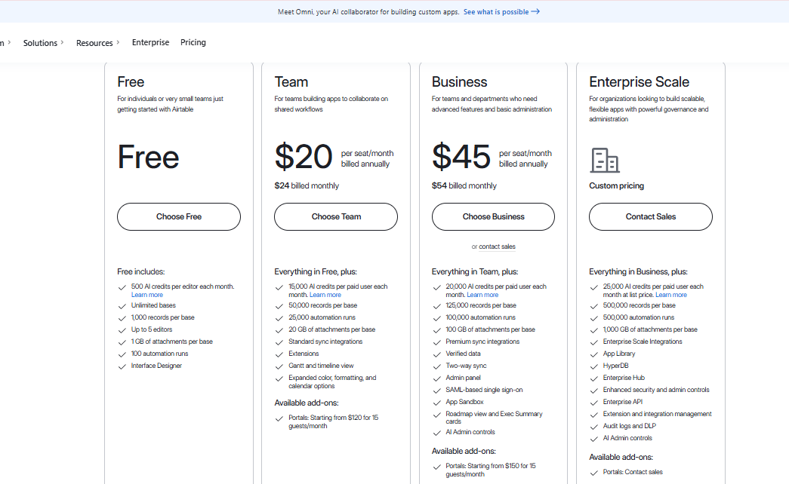Click checkmark beside '25,000 automation runs'
Image resolution: width=789 pixels, height=484 pixels.
[279, 318]
